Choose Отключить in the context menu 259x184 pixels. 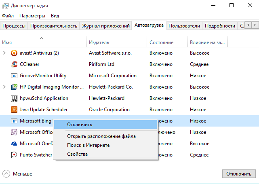pyautogui.click(x=105, y=125)
